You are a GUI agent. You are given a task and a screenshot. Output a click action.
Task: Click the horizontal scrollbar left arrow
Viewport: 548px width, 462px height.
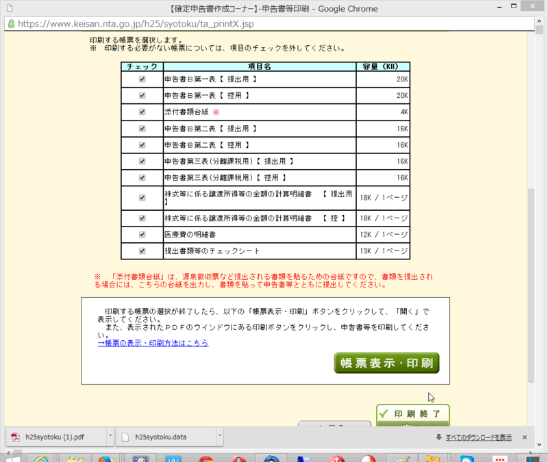[8, 453]
